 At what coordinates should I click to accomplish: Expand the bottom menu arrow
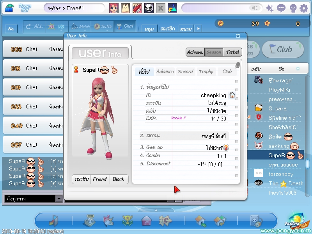(156, 210)
